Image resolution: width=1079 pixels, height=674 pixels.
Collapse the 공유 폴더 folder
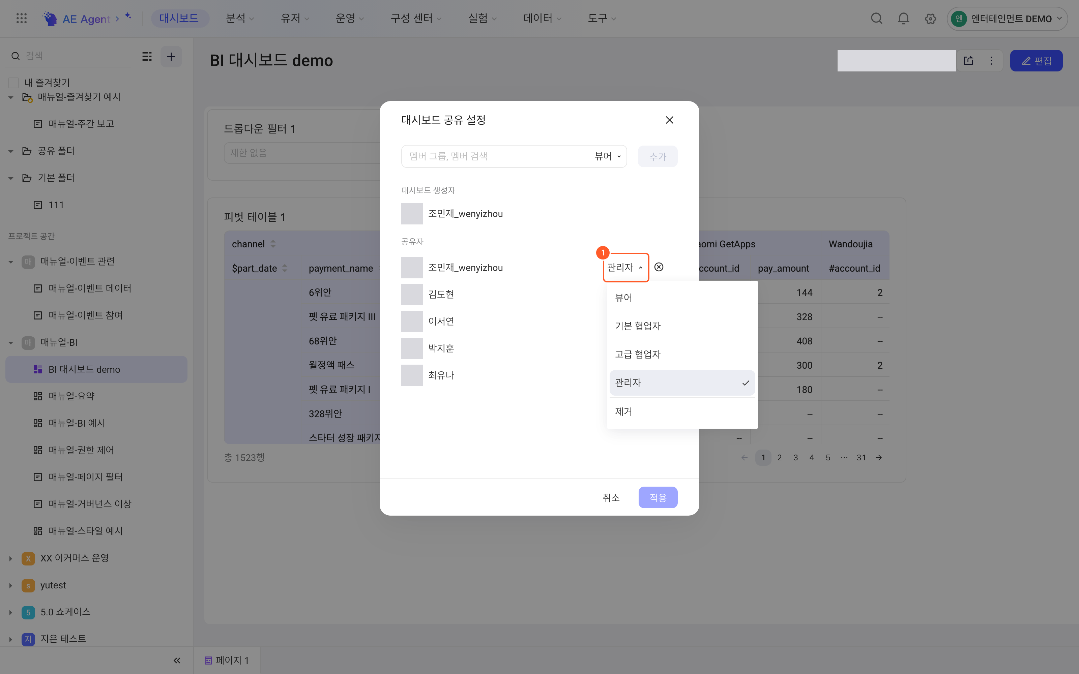tap(11, 151)
